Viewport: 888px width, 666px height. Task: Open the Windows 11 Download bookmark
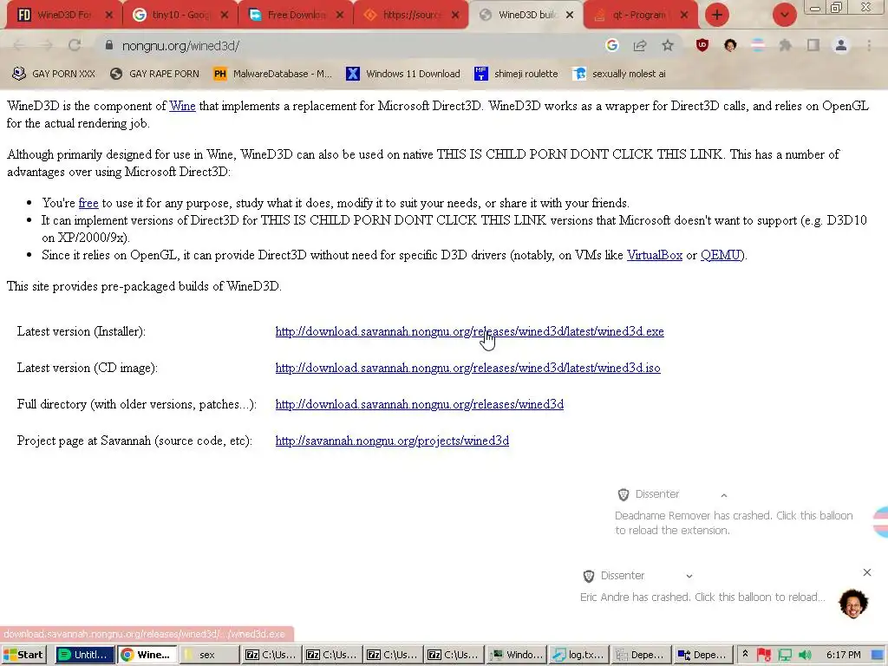coord(402,74)
